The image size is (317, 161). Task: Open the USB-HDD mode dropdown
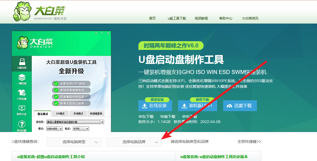[x=54, y=129]
